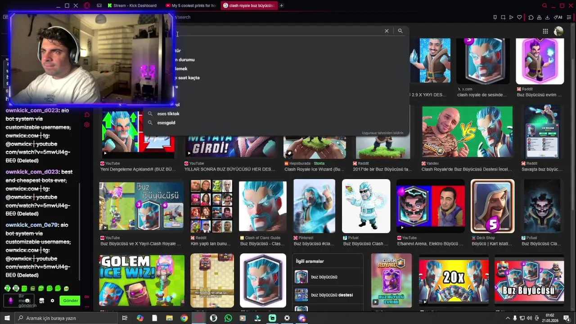Open the Pinterest 'Buz büyücüsü #cla' image
Image resolution: width=576 pixels, height=324 pixels.
click(314, 206)
